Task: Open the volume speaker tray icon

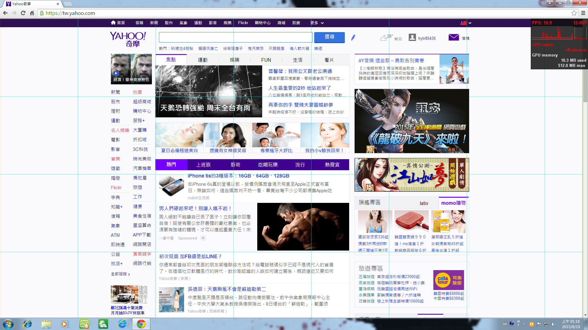Action: click(x=553, y=324)
